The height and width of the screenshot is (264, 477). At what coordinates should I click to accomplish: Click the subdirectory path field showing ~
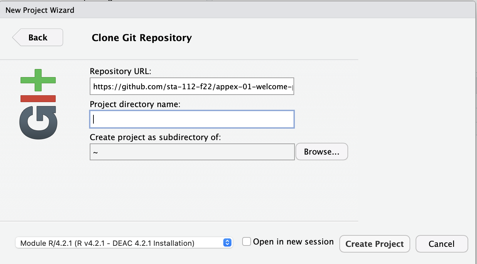pos(192,152)
